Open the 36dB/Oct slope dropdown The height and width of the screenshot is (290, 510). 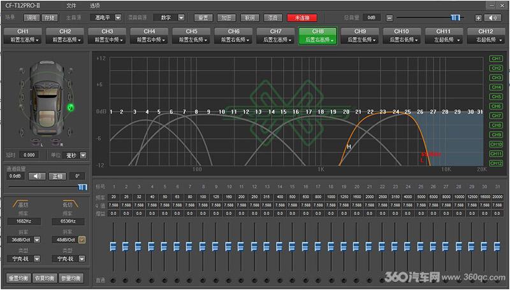24,240
